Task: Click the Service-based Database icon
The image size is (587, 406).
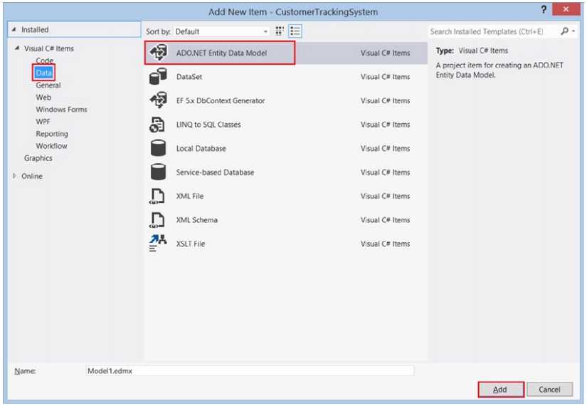Action: (158, 172)
